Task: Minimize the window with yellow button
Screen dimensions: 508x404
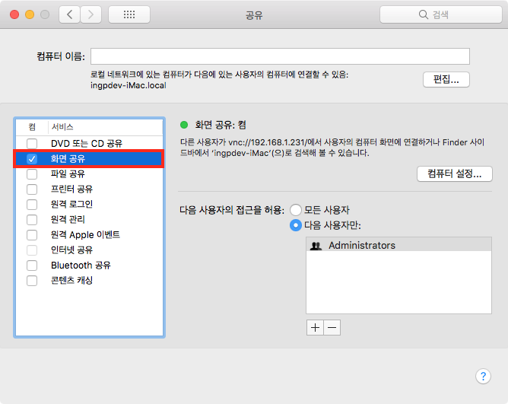Action: click(x=30, y=14)
